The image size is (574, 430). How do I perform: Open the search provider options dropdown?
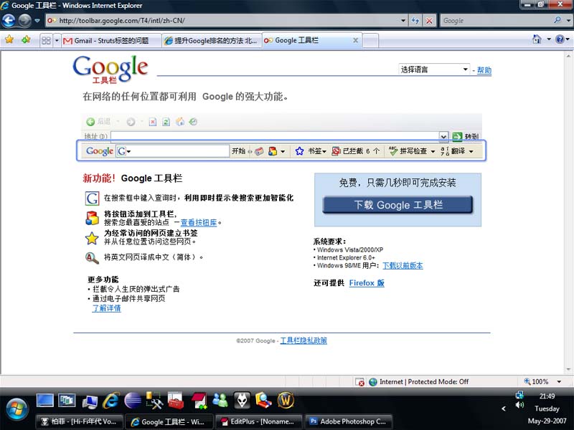pos(568,21)
